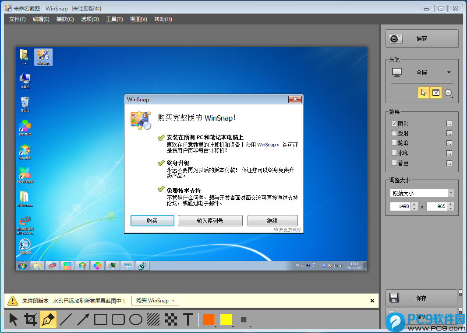
Task: Increase height 965 with up arrow
Action: click(x=451, y=204)
